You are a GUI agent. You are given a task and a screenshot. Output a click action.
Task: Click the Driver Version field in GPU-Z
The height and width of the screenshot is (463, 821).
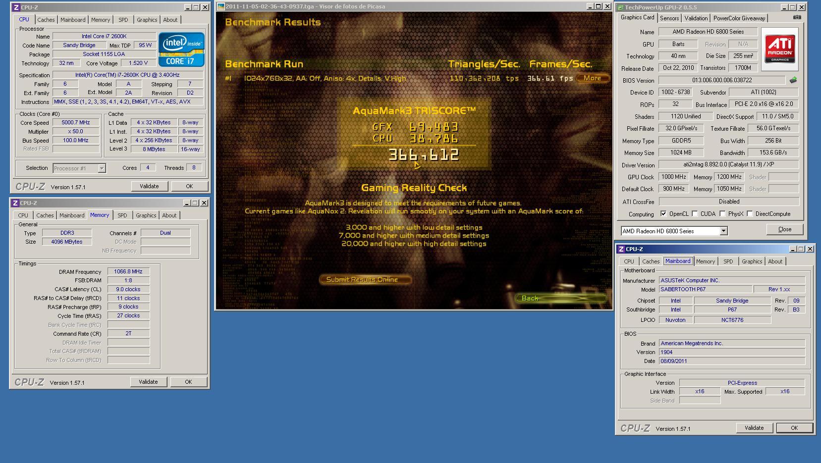coord(728,165)
